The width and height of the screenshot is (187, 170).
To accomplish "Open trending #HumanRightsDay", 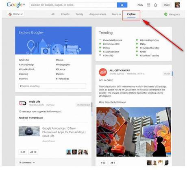I will click(149, 40).
